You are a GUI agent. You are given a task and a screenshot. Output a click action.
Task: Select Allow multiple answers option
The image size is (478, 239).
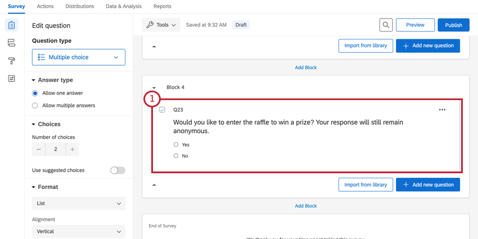coord(35,106)
